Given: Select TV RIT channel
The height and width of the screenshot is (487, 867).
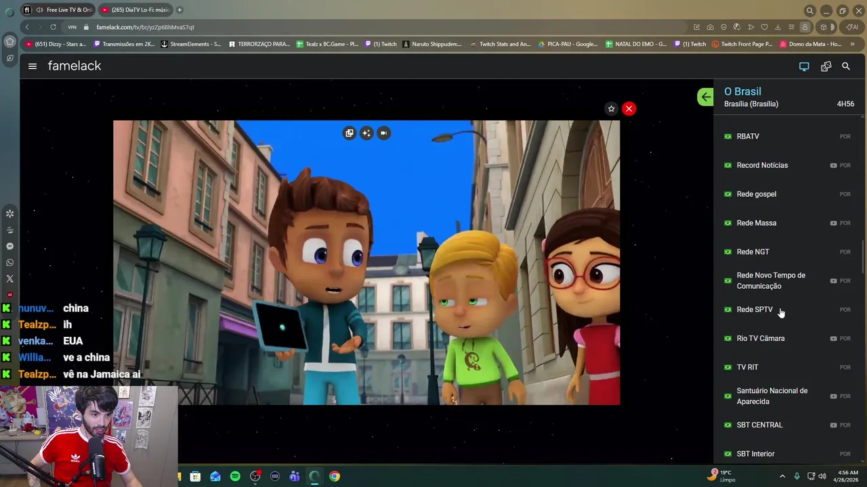Looking at the screenshot, I should point(787,367).
